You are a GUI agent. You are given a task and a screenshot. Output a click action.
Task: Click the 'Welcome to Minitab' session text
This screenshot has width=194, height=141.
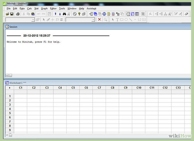coord(33,42)
